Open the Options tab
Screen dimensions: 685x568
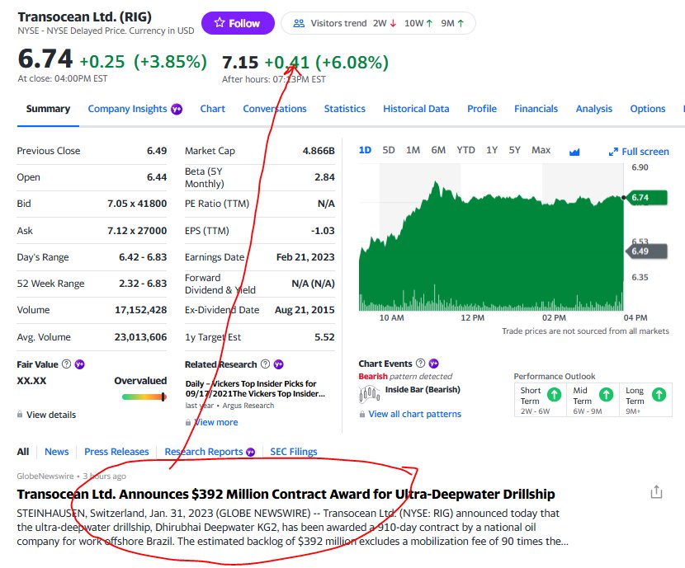[647, 109]
